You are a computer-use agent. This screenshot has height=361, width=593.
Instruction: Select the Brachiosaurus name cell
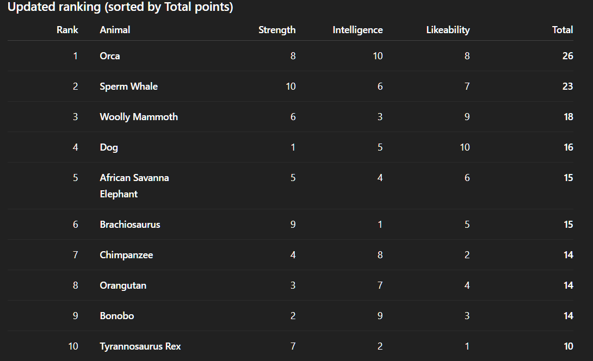pos(130,225)
